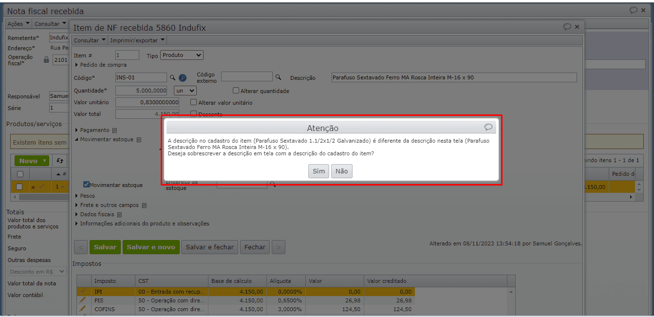Click notes icon next to Movimentar estoque section

click(x=139, y=140)
